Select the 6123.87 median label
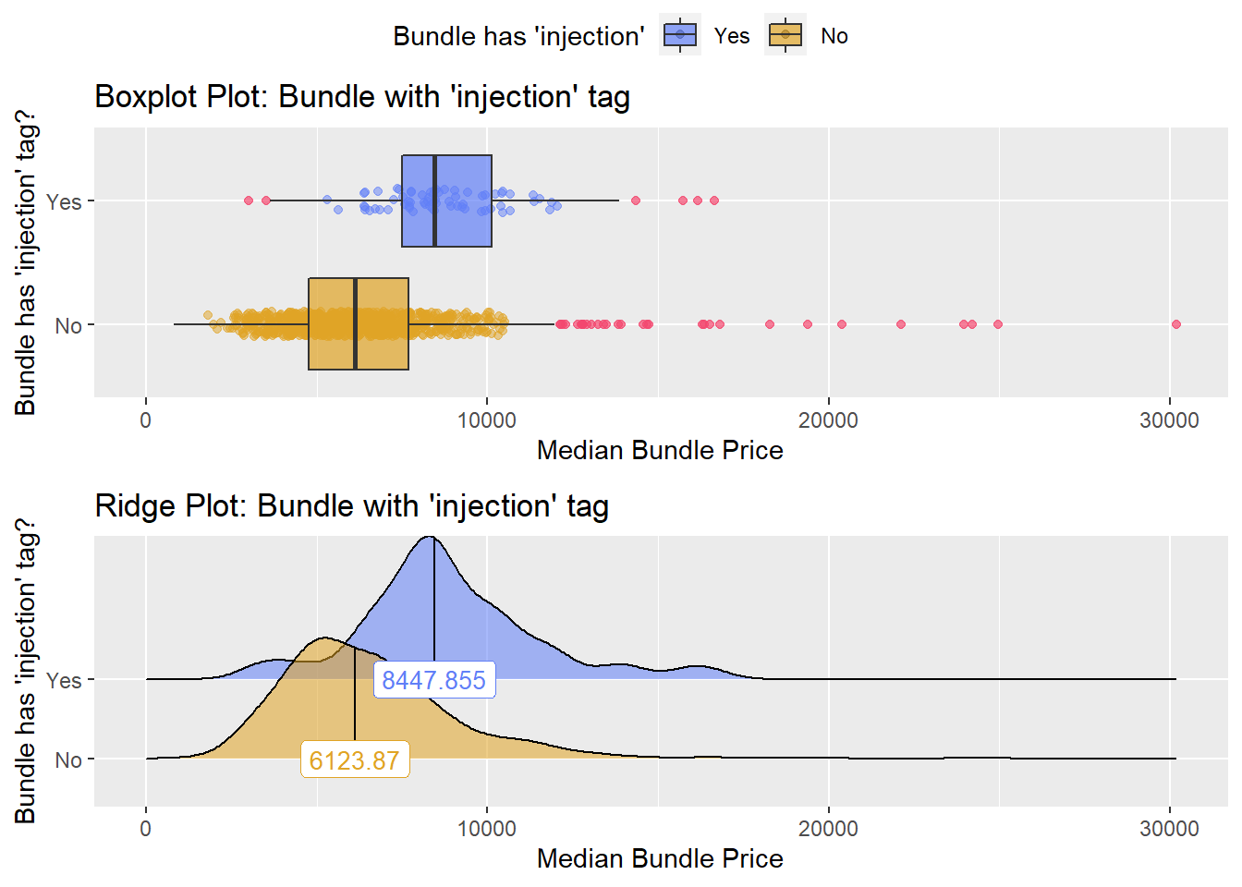Viewport: 1242px width, 887px height. pyautogui.click(x=355, y=760)
